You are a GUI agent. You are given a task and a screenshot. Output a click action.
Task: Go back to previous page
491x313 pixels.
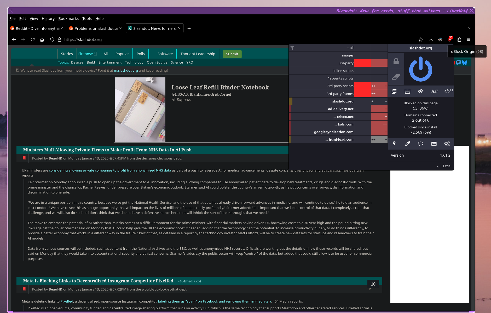coord(14,39)
